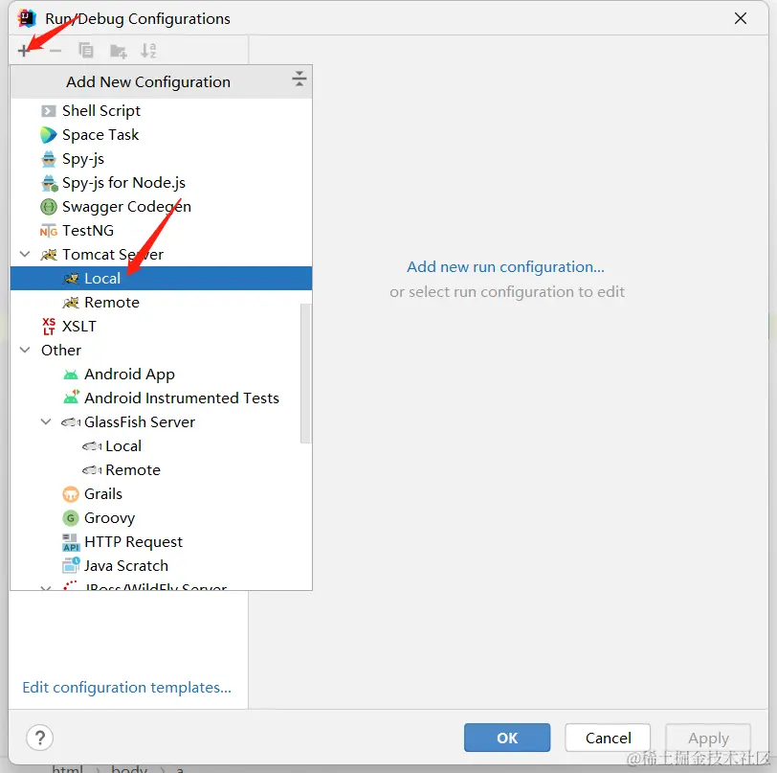Viewport: 777px width, 773px height.
Task: Click the Groovy icon
Action: coord(71,518)
